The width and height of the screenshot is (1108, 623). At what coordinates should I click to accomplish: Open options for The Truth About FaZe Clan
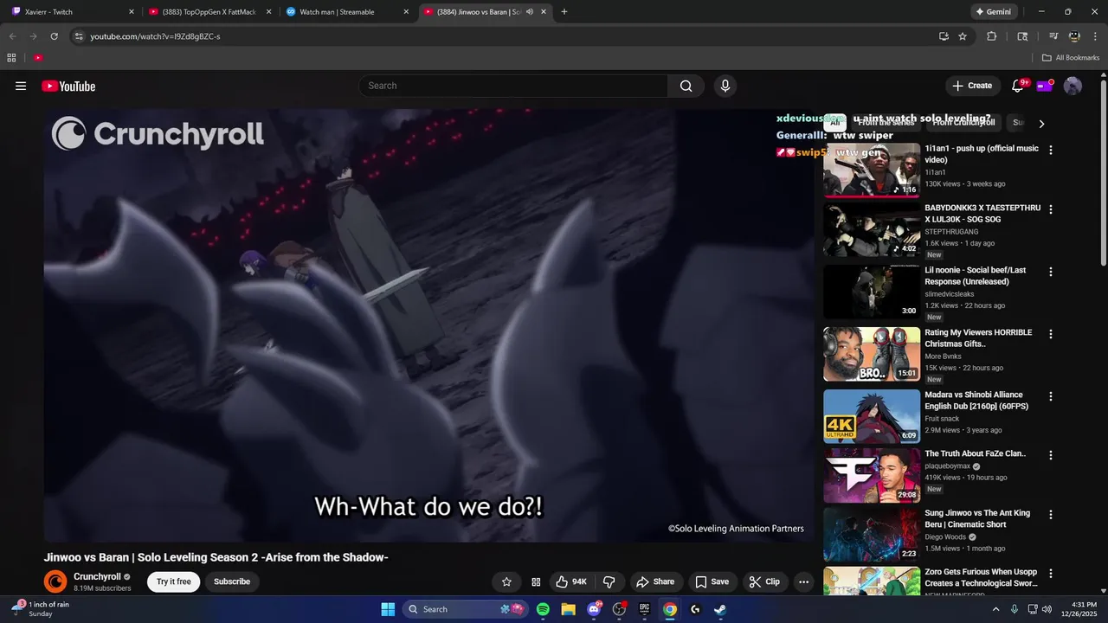tap(1051, 455)
